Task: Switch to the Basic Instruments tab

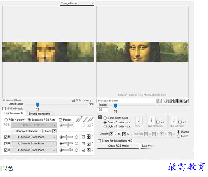Action: pos(13,113)
